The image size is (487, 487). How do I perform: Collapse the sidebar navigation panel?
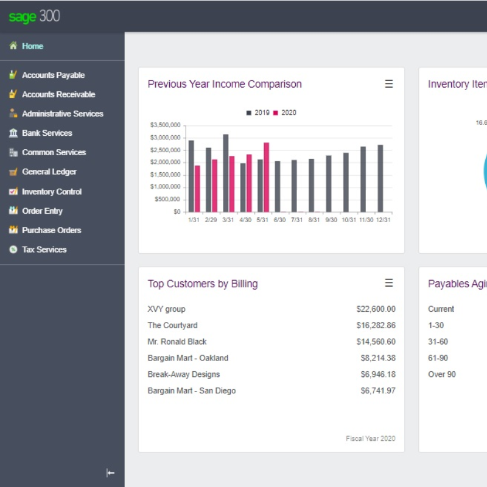pyautogui.click(x=110, y=472)
